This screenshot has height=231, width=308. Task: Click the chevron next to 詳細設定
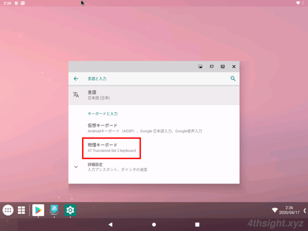[x=76, y=167]
